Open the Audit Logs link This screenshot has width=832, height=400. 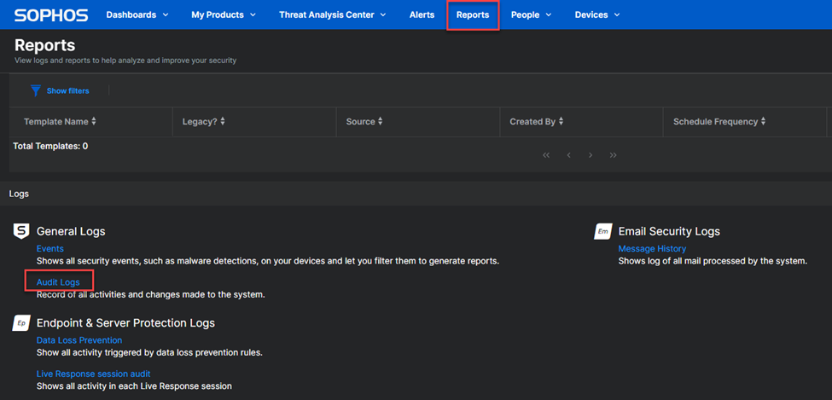click(x=58, y=281)
